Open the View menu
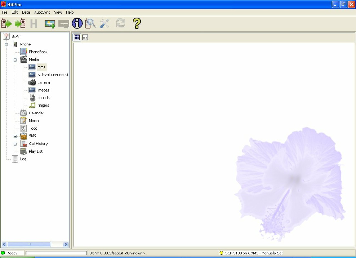This screenshot has width=356, height=258. click(58, 12)
